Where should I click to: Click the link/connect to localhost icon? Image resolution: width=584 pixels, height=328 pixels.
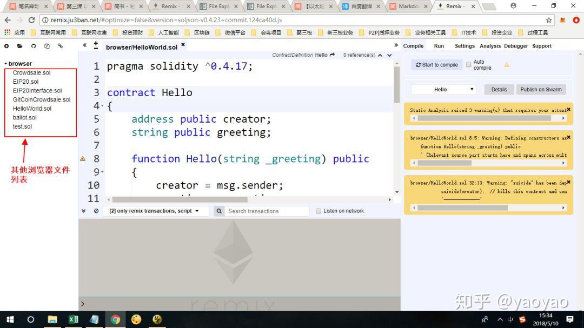[60, 46]
